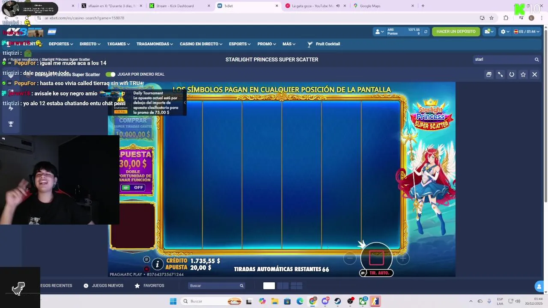Viewport: 548px width, 308px height.
Task: Increase bet with the plus button
Action: [x=403, y=258]
